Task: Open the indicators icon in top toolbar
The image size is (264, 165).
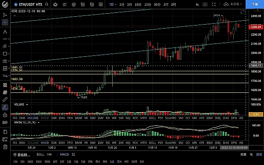Action: [65, 4]
